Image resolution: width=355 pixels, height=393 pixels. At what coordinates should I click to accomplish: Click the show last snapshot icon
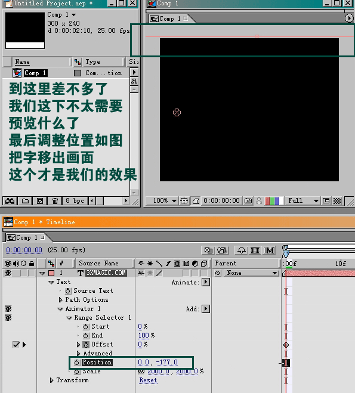(259, 201)
